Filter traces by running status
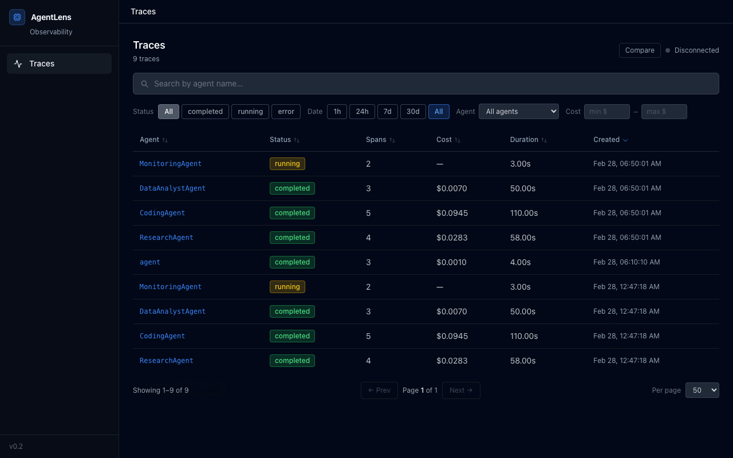The height and width of the screenshot is (458, 733). pyautogui.click(x=250, y=112)
